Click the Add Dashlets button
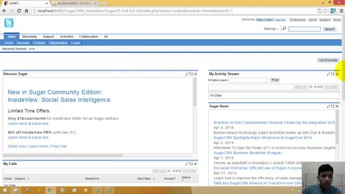 tap(328, 60)
